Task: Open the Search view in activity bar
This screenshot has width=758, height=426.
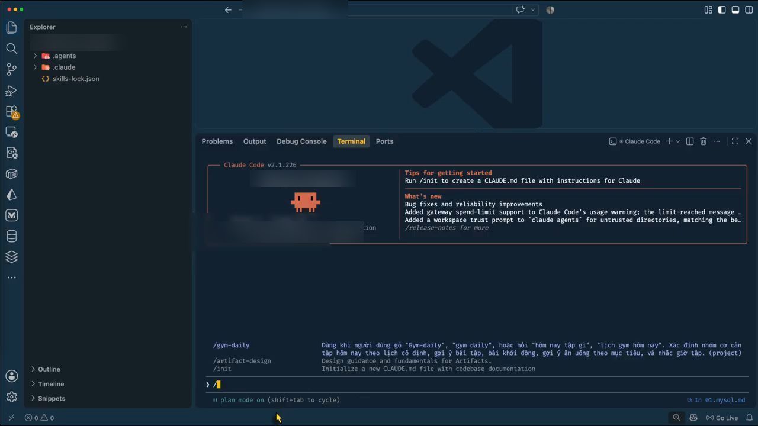Action: [x=11, y=49]
